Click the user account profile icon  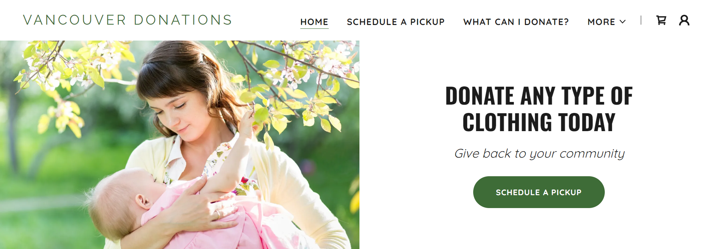click(x=684, y=20)
